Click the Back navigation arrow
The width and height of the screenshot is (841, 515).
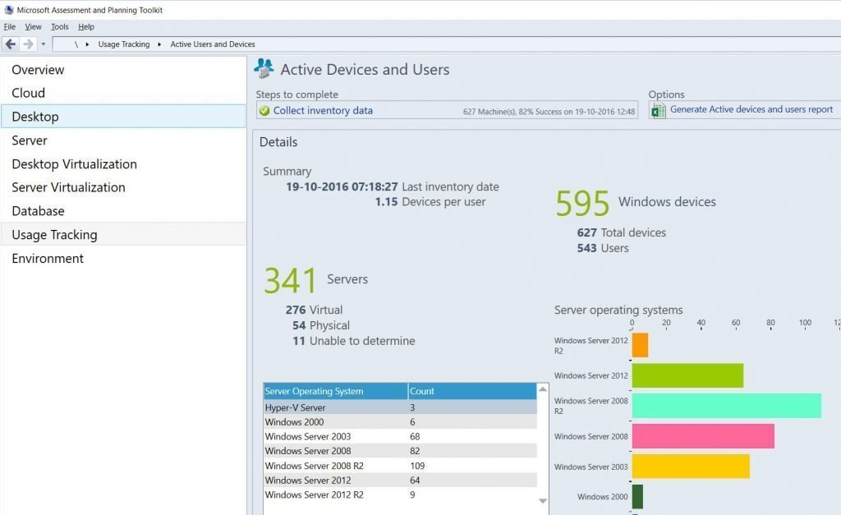click(11, 44)
